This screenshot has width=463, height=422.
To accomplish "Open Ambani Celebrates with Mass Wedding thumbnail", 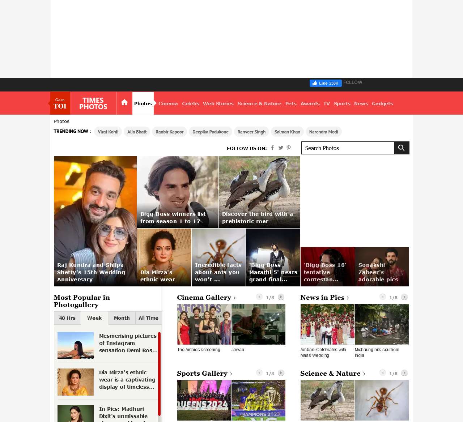I will [x=327, y=324].
